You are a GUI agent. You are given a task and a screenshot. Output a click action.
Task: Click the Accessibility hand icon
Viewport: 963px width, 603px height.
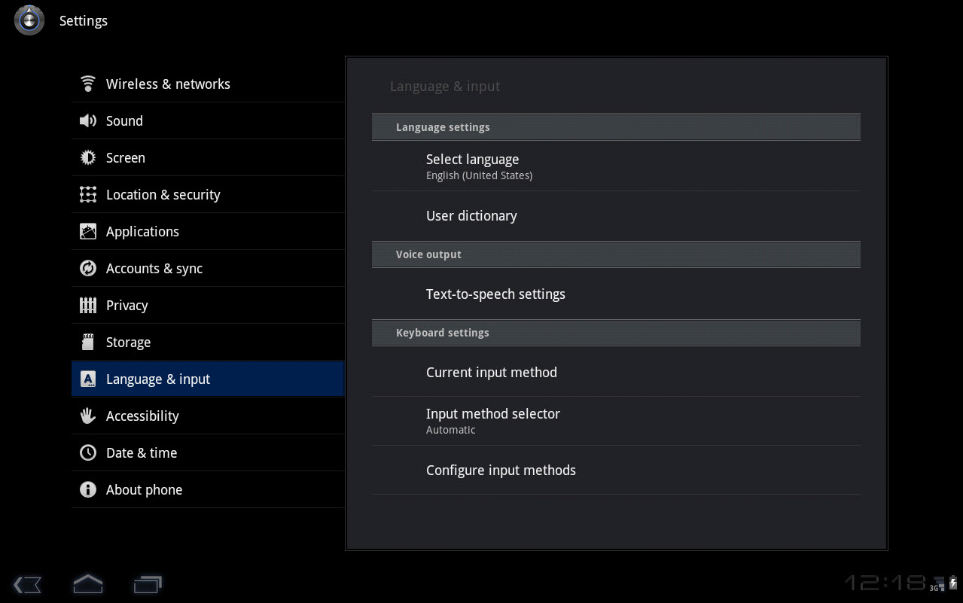coord(88,416)
